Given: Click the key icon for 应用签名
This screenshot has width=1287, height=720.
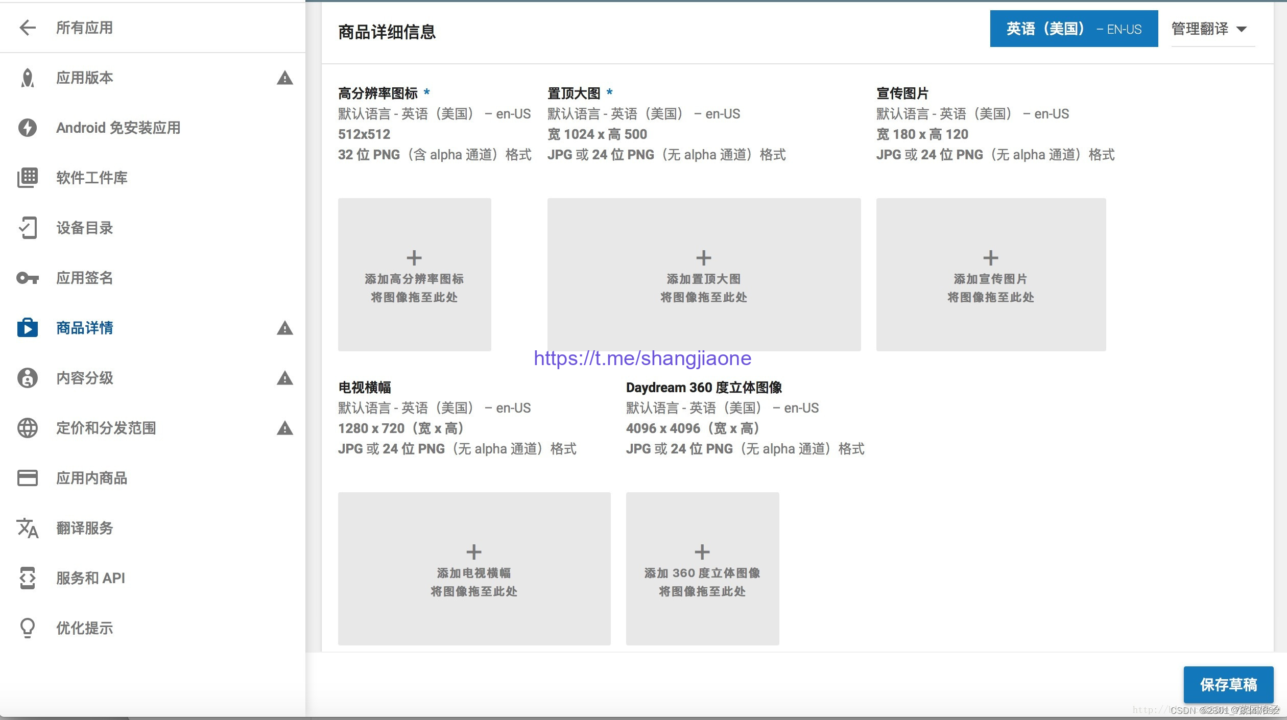Looking at the screenshot, I should pyautogui.click(x=28, y=278).
